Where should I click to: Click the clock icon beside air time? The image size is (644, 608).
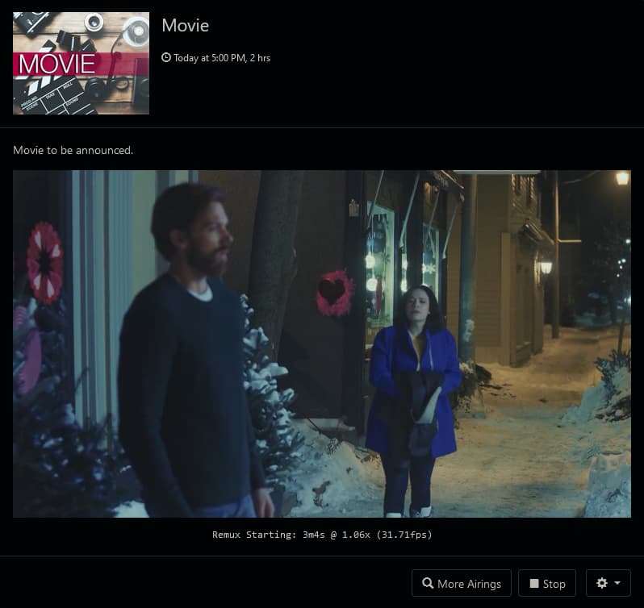[x=166, y=58]
